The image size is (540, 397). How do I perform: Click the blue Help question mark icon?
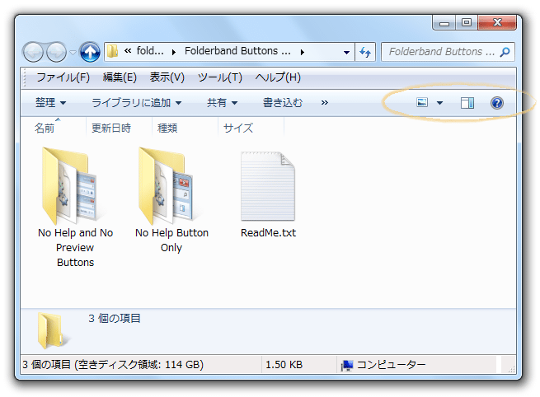tap(497, 103)
